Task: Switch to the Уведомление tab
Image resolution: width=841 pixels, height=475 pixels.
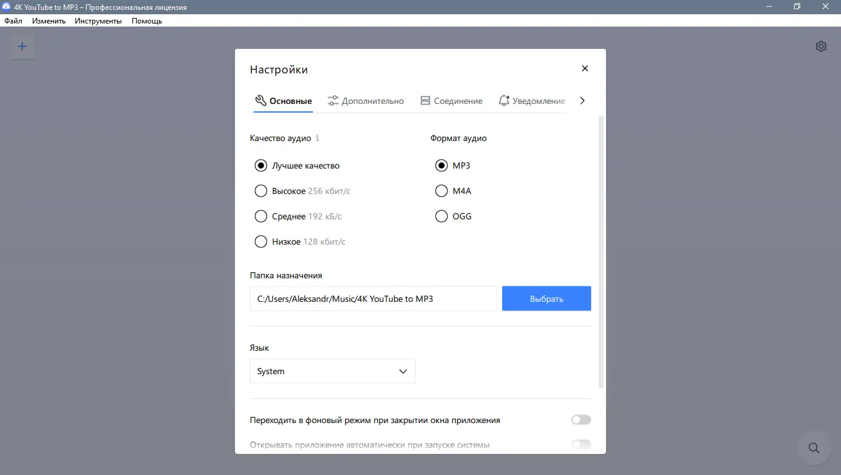Action: [x=532, y=101]
